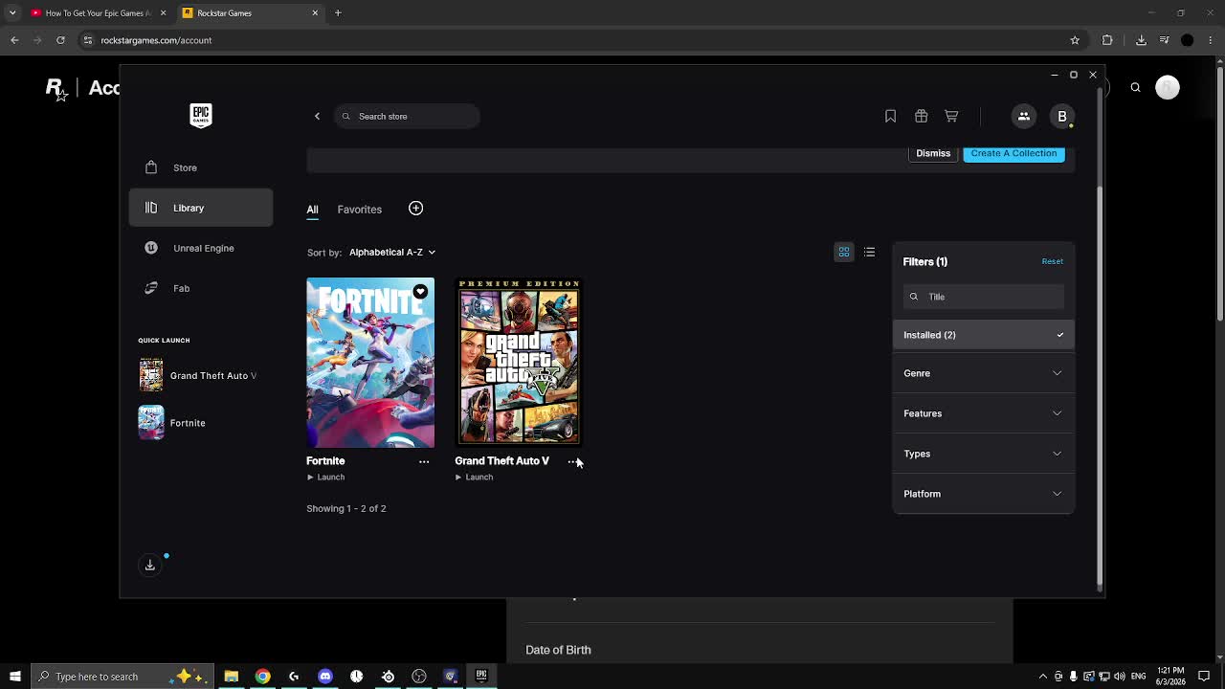The height and width of the screenshot is (689, 1225).
Task: Click the Grand Theft Auto V cover
Action: point(519,363)
